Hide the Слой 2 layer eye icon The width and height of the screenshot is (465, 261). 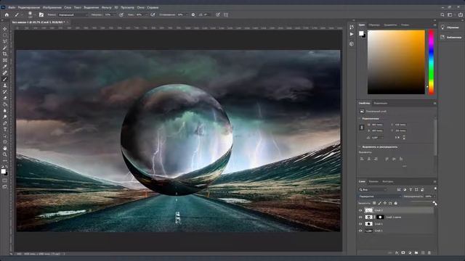(360, 210)
